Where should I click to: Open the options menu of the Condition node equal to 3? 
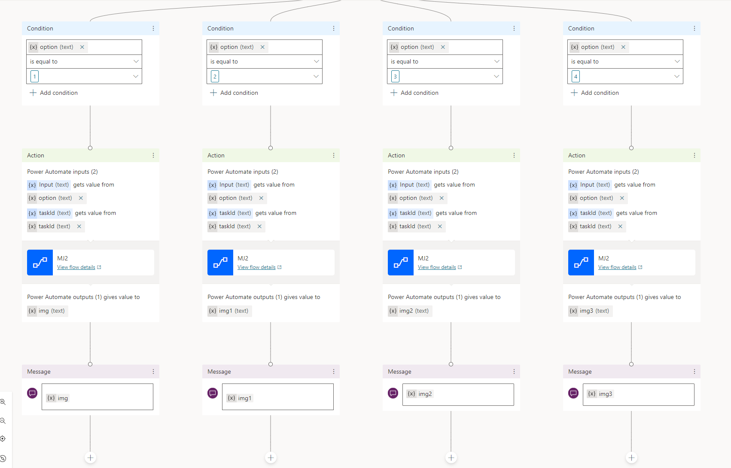click(514, 28)
